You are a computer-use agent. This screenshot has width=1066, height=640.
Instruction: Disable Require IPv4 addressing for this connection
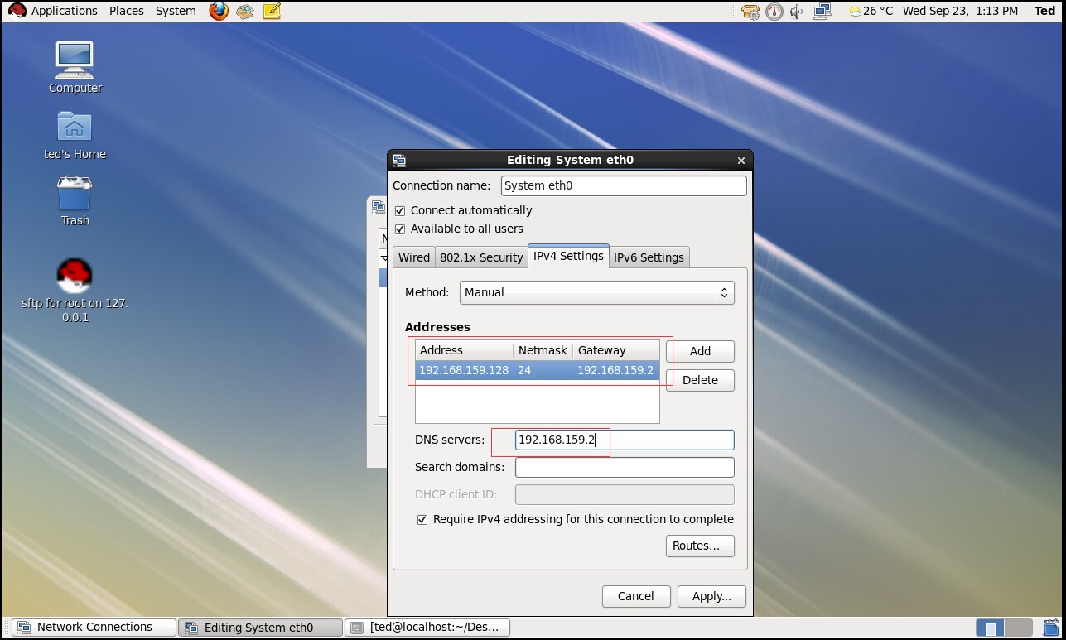tap(422, 519)
